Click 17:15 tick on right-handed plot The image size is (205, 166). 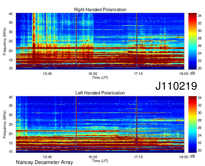(138, 74)
